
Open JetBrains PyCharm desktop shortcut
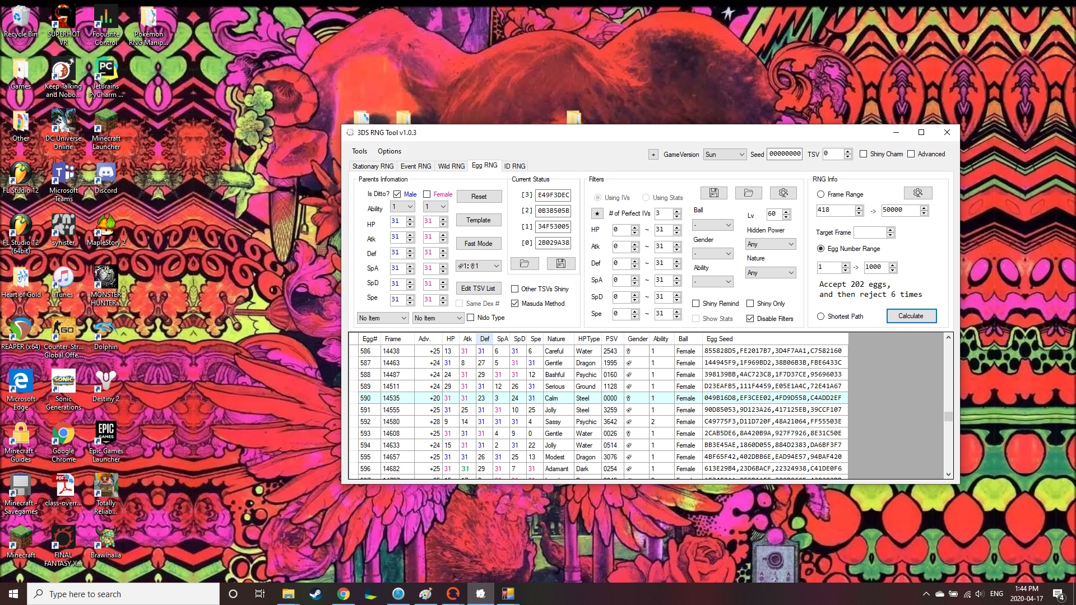106,78
